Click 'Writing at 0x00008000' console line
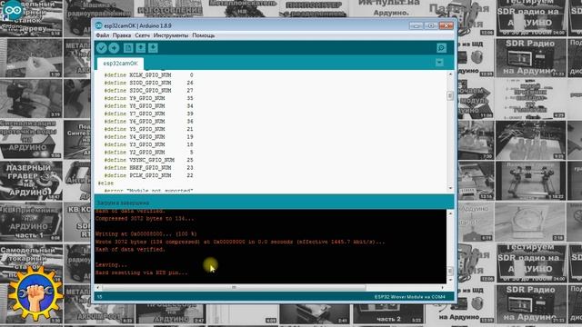 (x=145, y=234)
